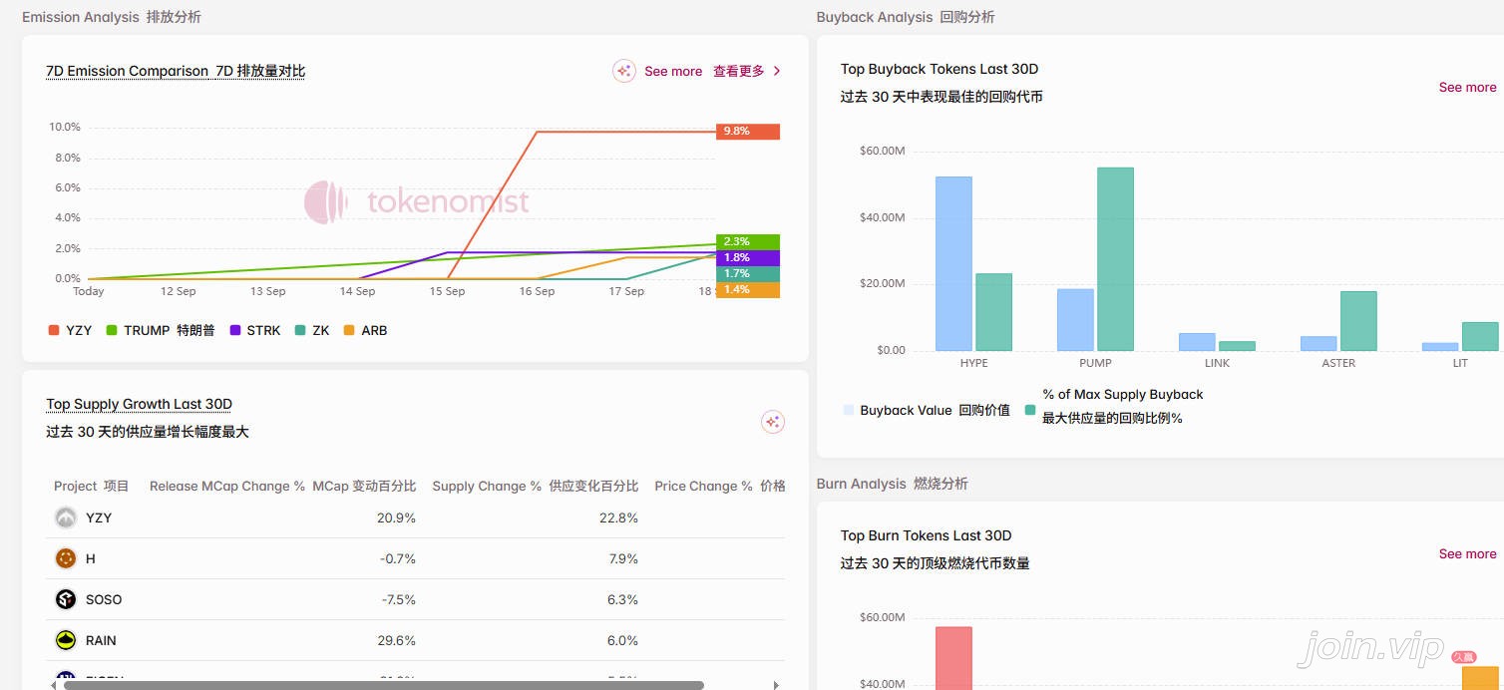Screen dimensions: 1504x690
Task: Click the 1.8% purple value label
Action: coord(748,258)
